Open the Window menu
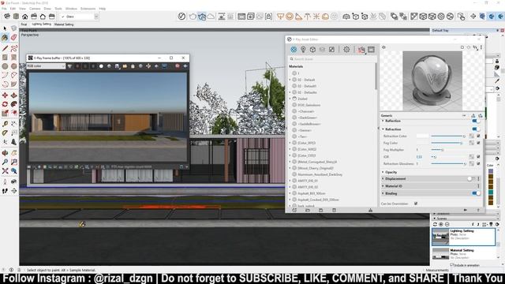The height and width of the screenshot is (284, 505). click(71, 9)
